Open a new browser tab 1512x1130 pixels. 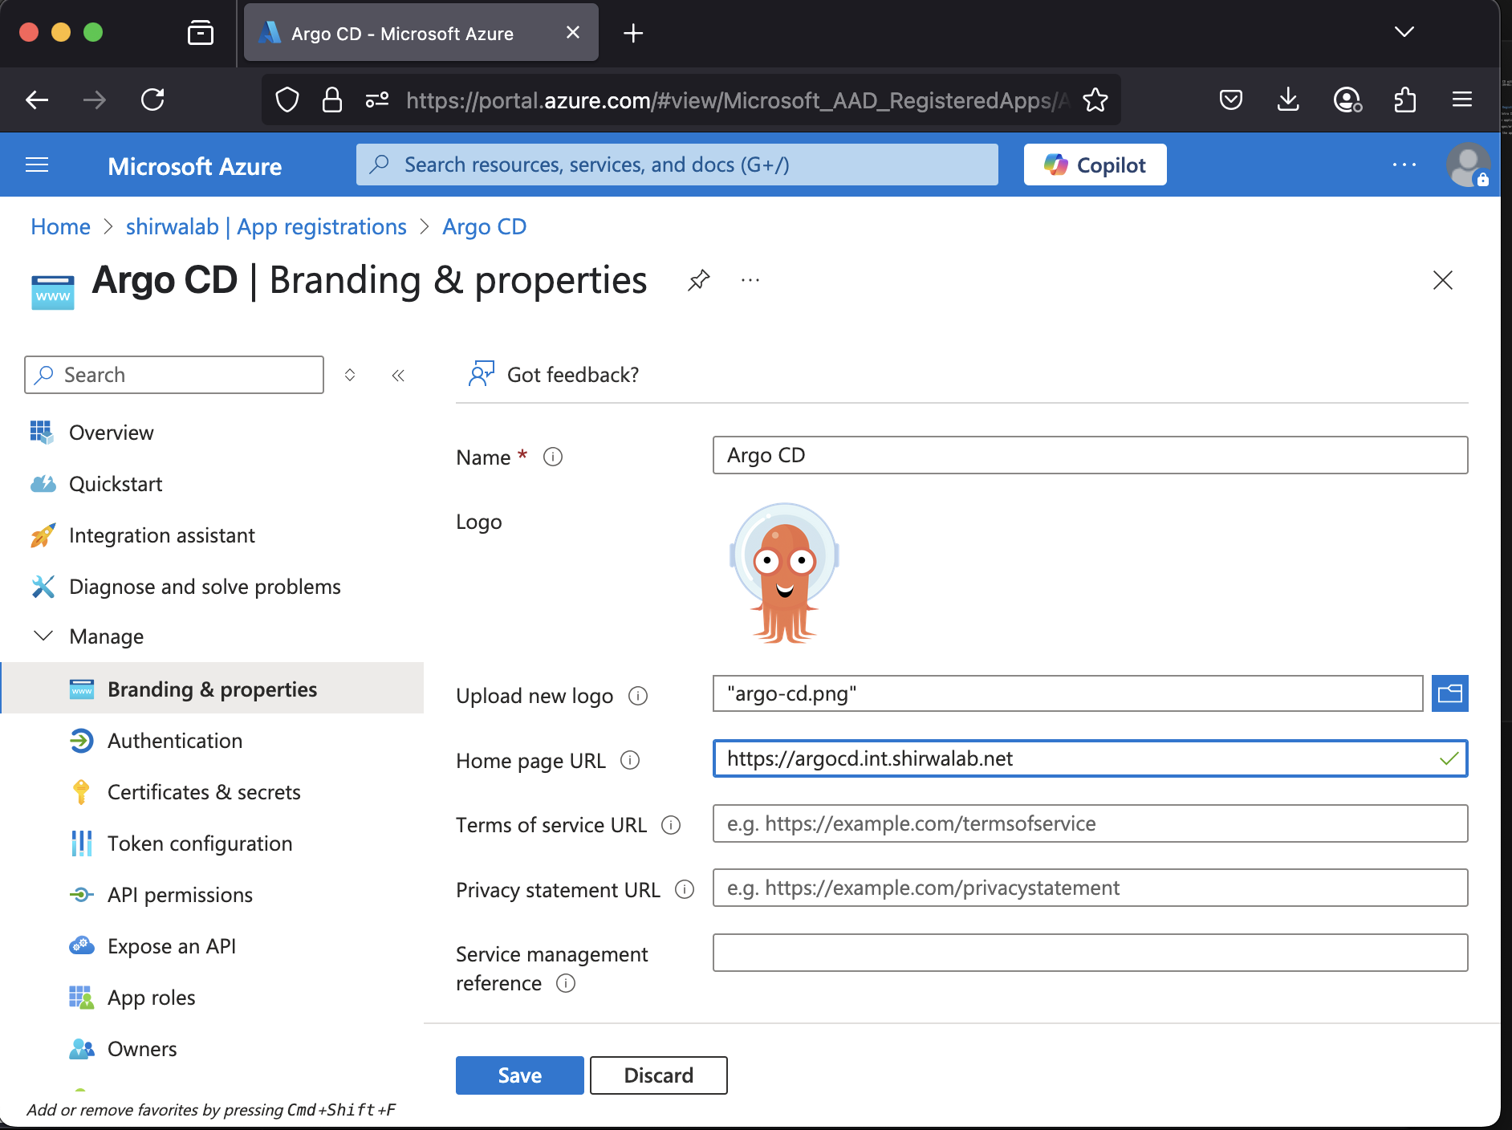(x=633, y=33)
